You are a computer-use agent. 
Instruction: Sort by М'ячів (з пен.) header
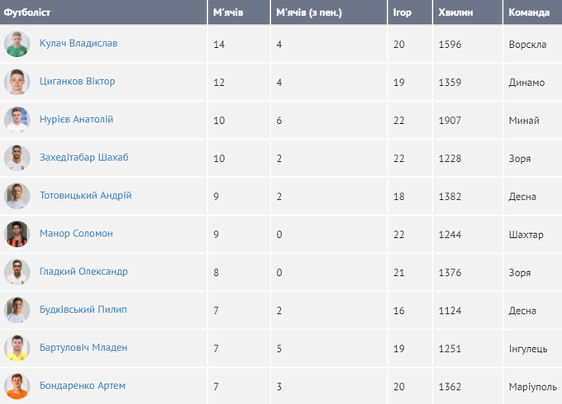(309, 12)
